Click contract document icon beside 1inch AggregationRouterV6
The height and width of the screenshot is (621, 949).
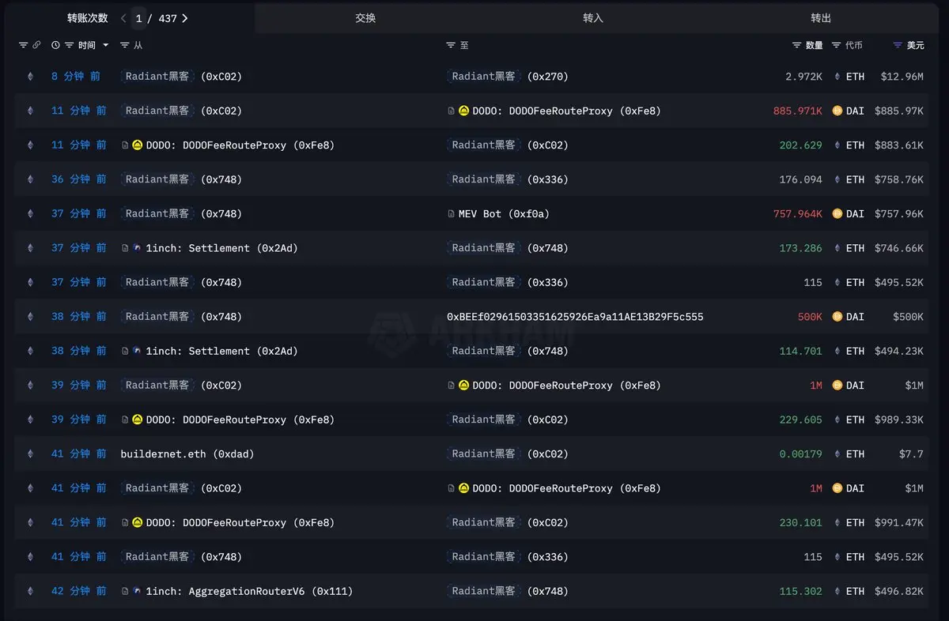(x=125, y=591)
